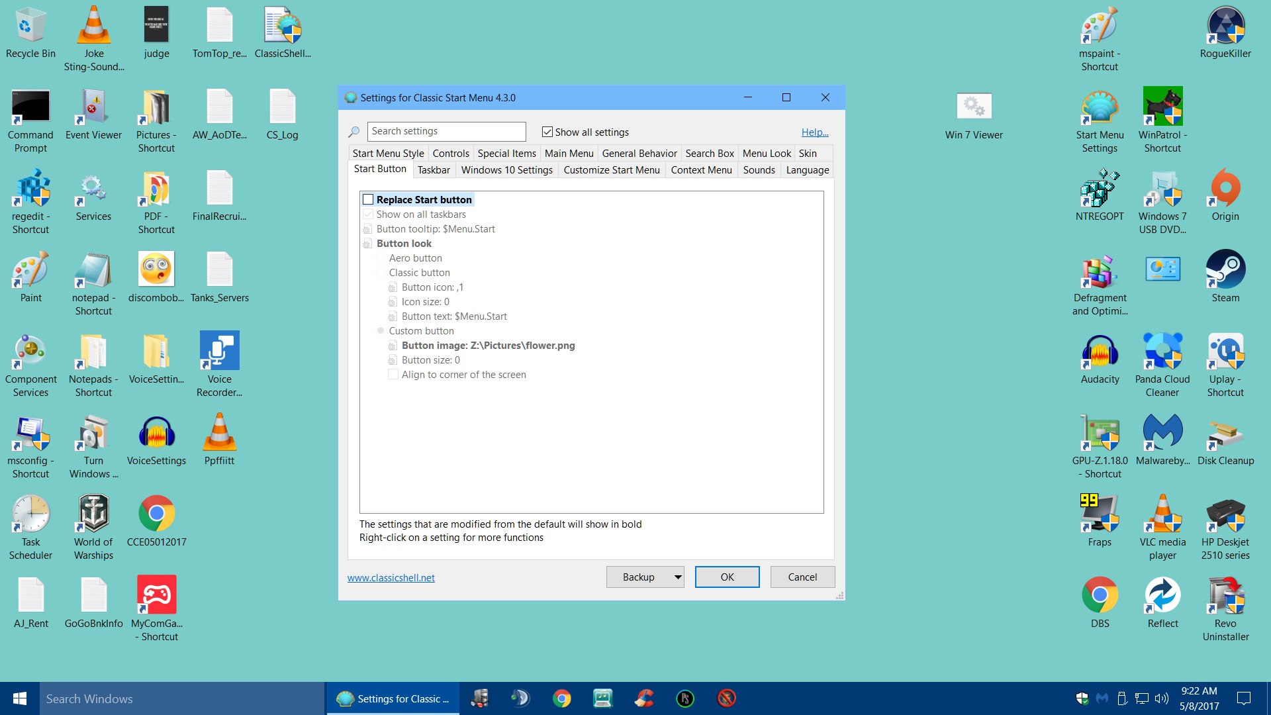Open the Audacity desktop icon
The width and height of the screenshot is (1271, 715).
coord(1100,352)
